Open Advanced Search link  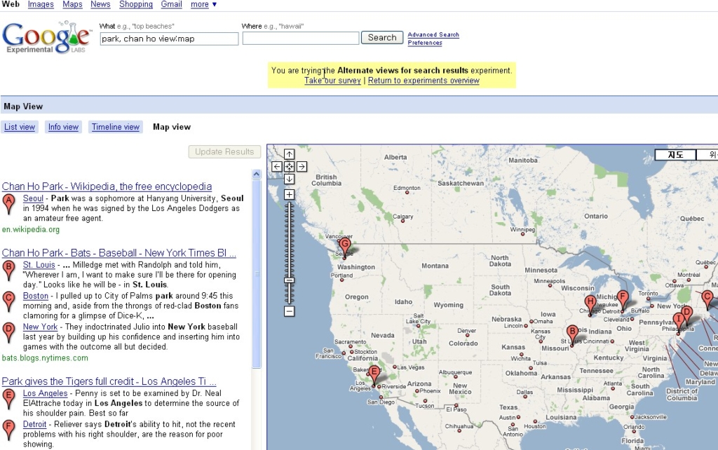[x=433, y=35]
